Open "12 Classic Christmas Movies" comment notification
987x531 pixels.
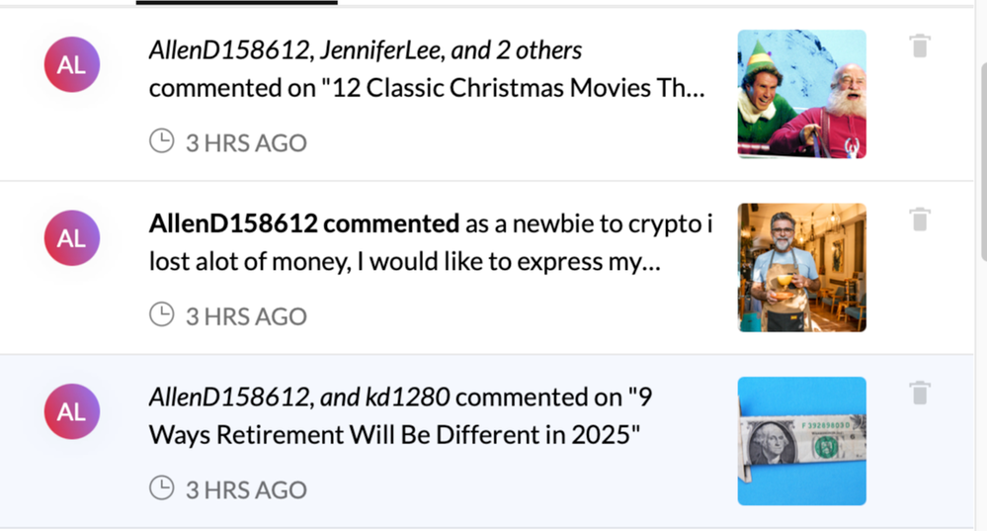[x=427, y=88]
